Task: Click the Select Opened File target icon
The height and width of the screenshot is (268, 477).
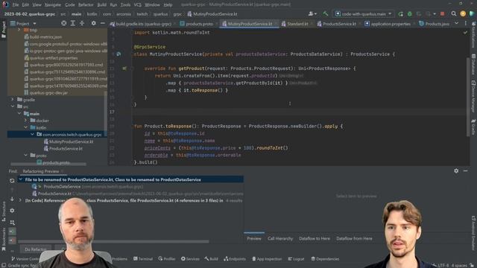Action: [63, 23]
